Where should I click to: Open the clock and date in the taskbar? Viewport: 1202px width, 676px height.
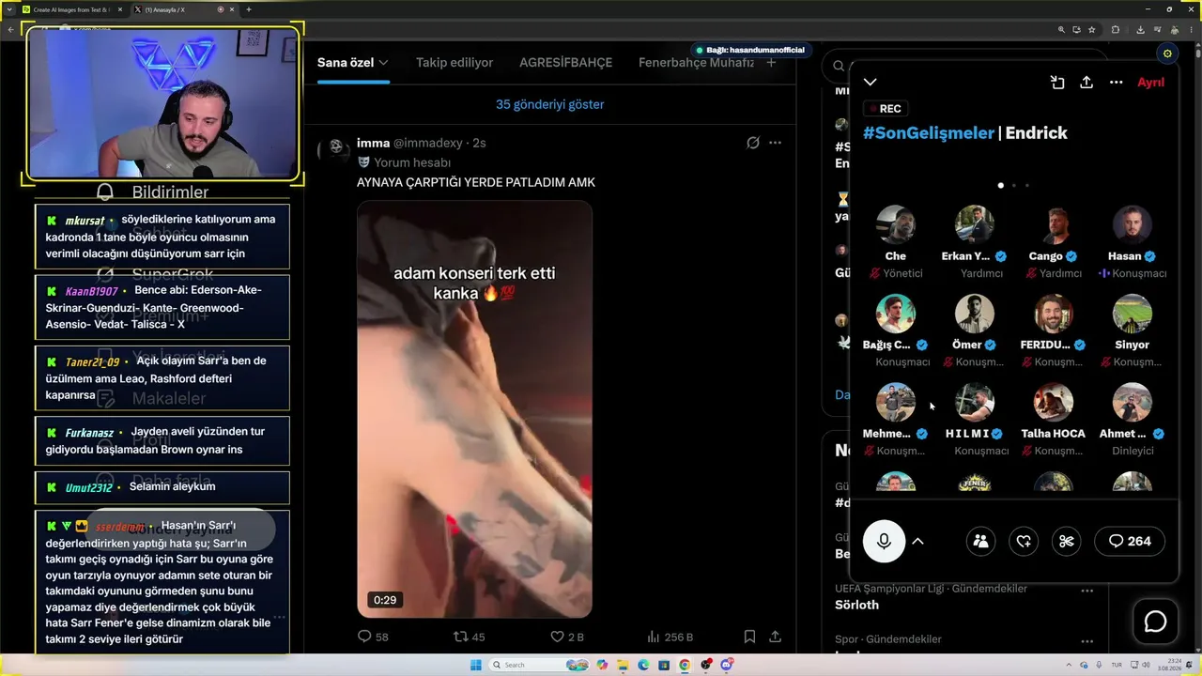(1168, 665)
